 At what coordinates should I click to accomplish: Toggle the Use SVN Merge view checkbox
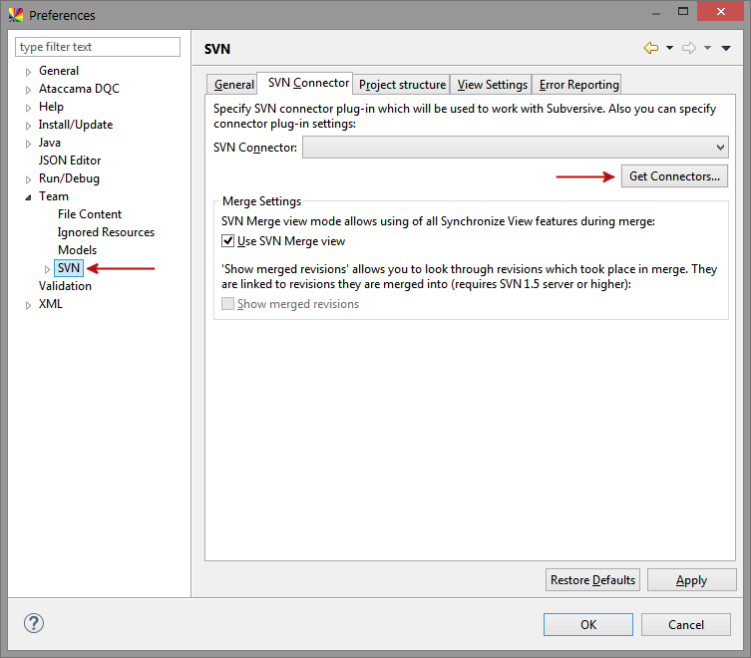click(228, 241)
